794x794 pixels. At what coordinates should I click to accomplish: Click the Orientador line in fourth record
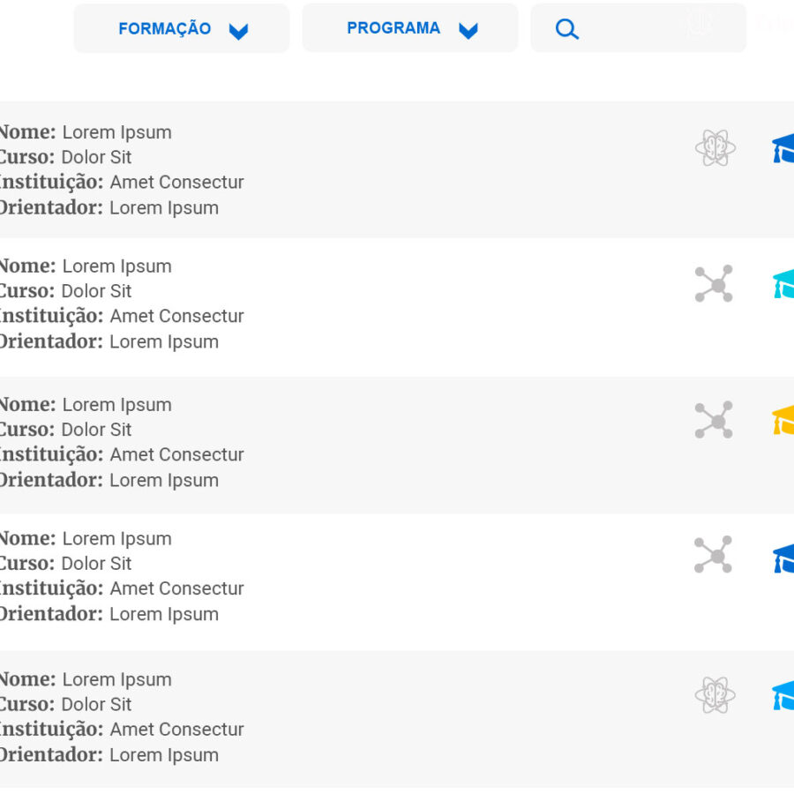coord(109,614)
